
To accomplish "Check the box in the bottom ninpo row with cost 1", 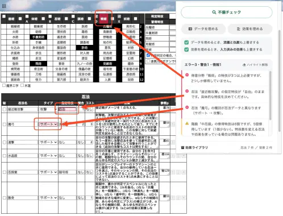I will tap(5, 198).
